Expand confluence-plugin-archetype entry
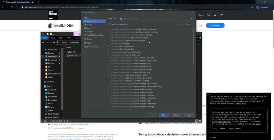Image resolution: width=274 pixels, height=140 pixels. click(x=109, y=32)
